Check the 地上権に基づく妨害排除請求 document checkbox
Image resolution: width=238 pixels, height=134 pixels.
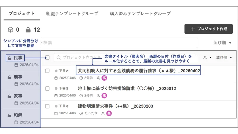click(47, 88)
